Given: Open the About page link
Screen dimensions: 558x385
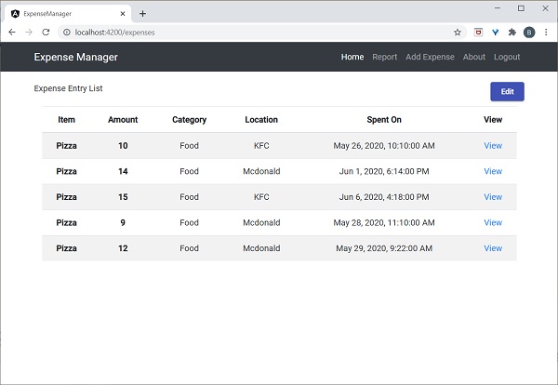Looking at the screenshot, I should pyautogui.click(x=474, y=57).
